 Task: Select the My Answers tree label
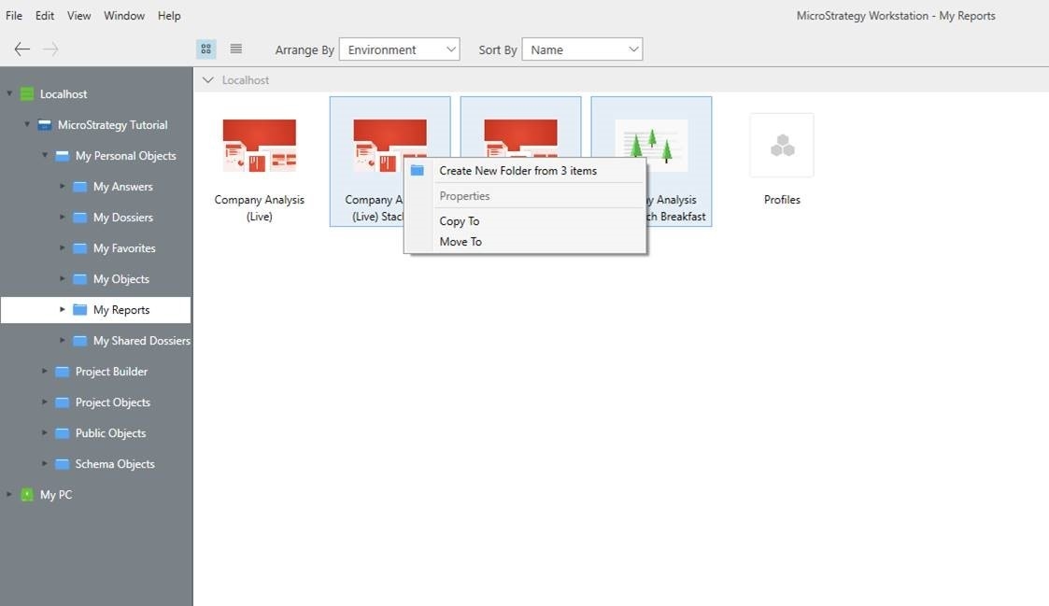(123, 187)
